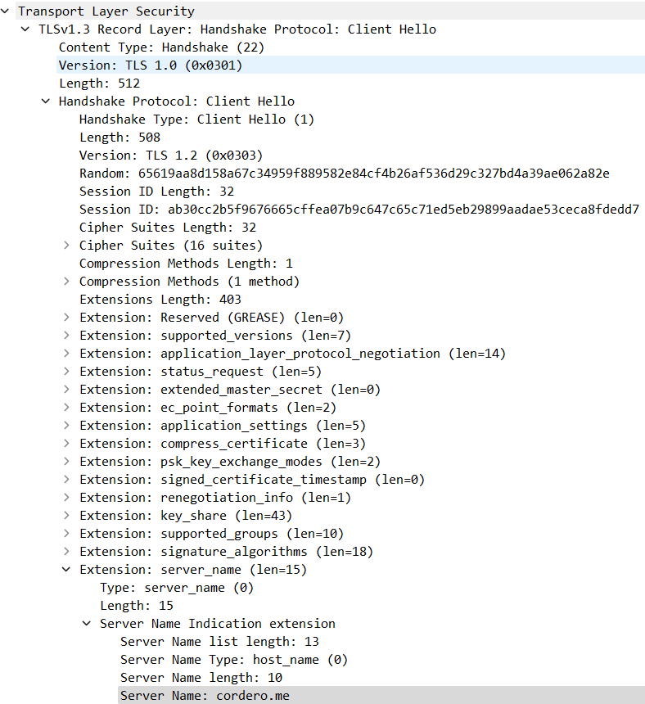The height and width of the screenshot is (704, 645).
Task: Select Extension: Reserved (GREASE) row text
Action: click(211, 317)
